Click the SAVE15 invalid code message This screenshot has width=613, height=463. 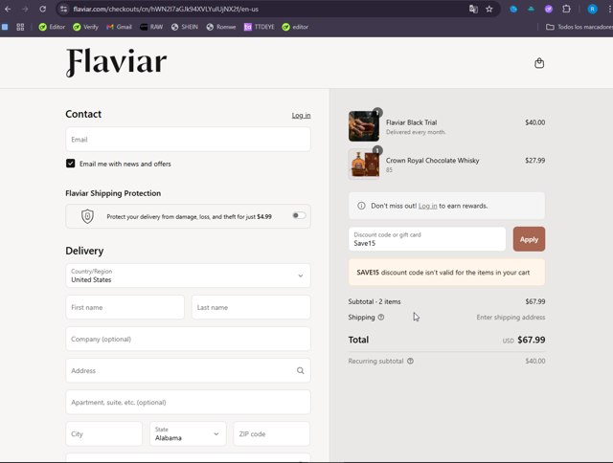(x=446, y=272)
